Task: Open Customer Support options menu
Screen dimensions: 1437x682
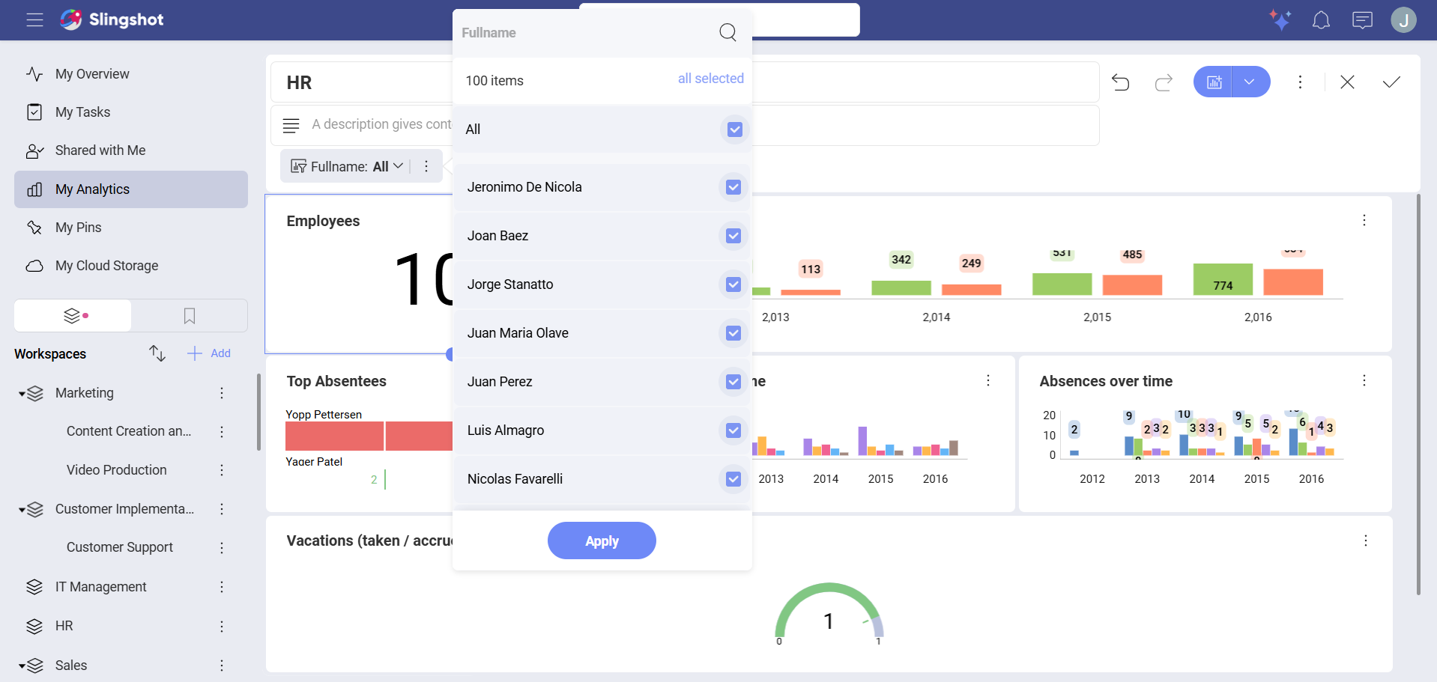Action: tap(222, 548)
